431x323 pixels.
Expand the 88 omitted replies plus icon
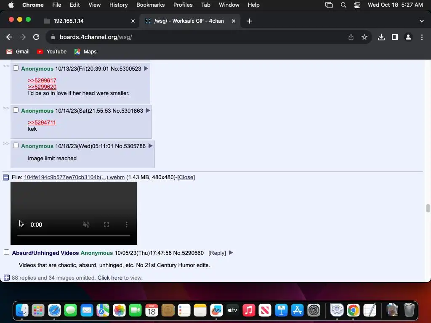[x=7, y=278]
